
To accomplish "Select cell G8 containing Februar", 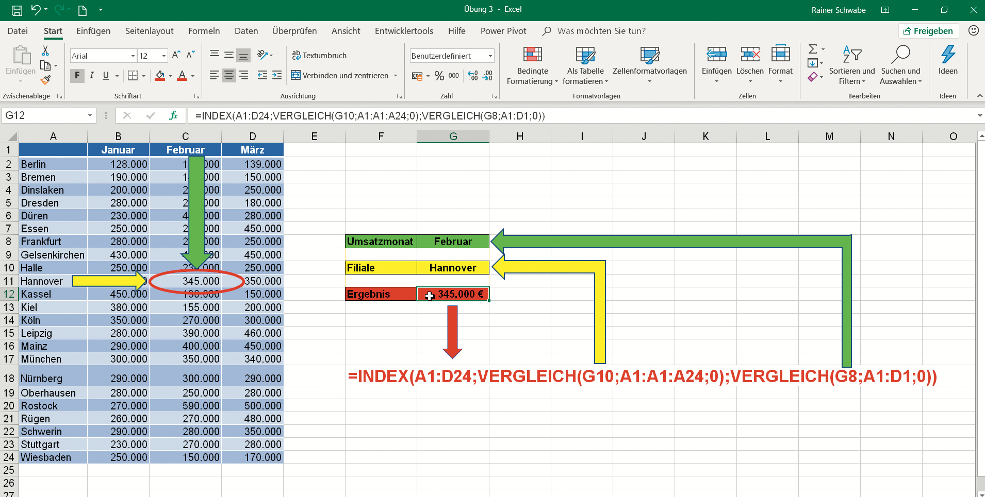I will tap(453, 242).
